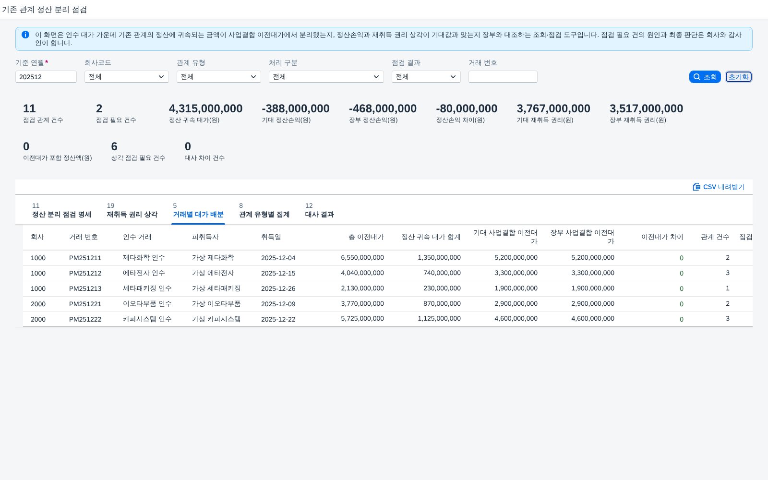Select row PM251222 카파시스템 인수
Viewport: 768px width, 480px height.
coord(388,319)
